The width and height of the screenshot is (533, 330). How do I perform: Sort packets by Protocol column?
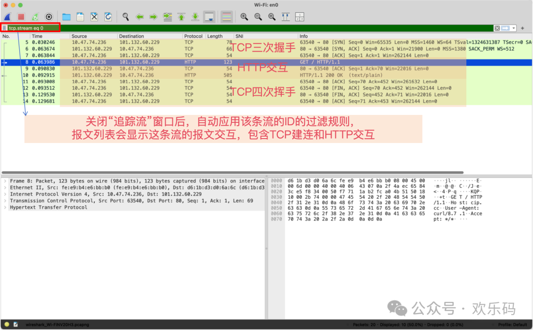click(x=194, y=36)
